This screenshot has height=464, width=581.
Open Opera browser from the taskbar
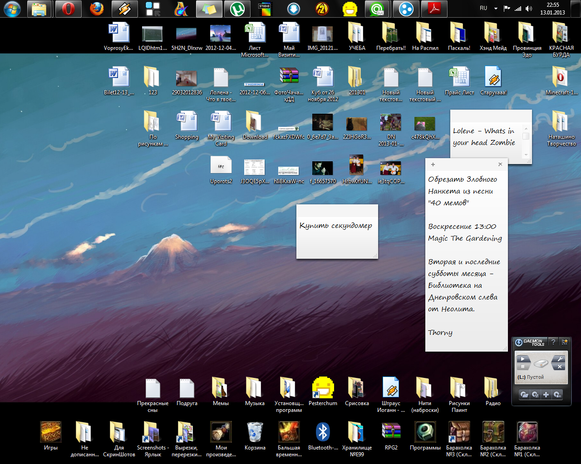(x=69, y=9)
